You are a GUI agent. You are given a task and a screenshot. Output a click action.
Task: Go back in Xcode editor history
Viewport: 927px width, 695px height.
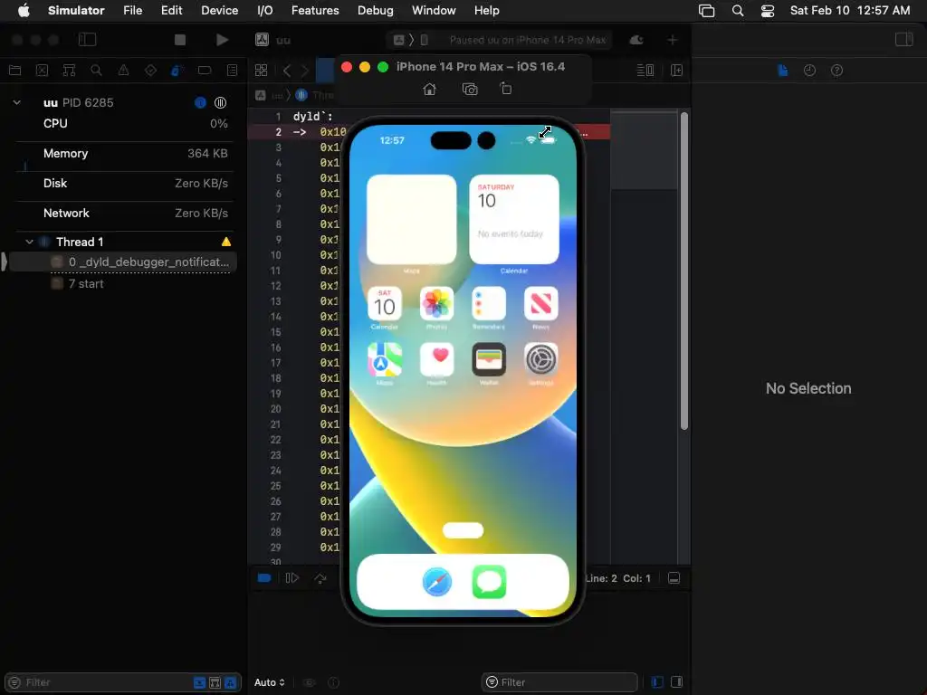tap(287, 71)
